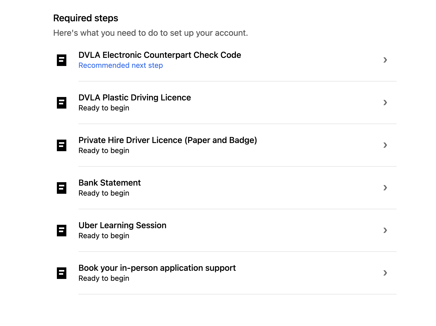This screenshot has width=436, height=326.
Task: Start the Uber Learning Session step
Action: point(122,225)
